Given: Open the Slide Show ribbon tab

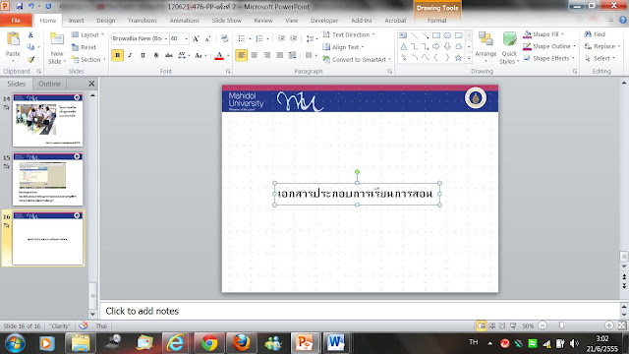Looking at the screenshot, I should tap(227, 20).
